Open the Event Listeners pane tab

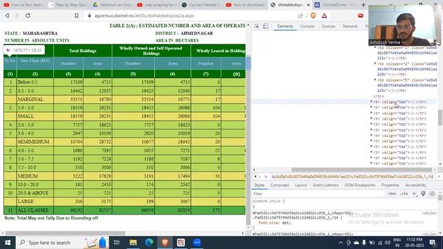[x=325, y=185]
